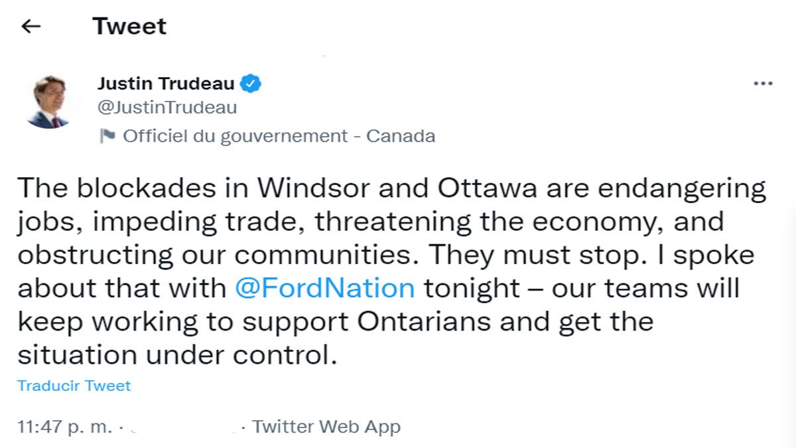Click the @JustinTrudeau handle
Screen dimensions: 796x448
[165, 107]
